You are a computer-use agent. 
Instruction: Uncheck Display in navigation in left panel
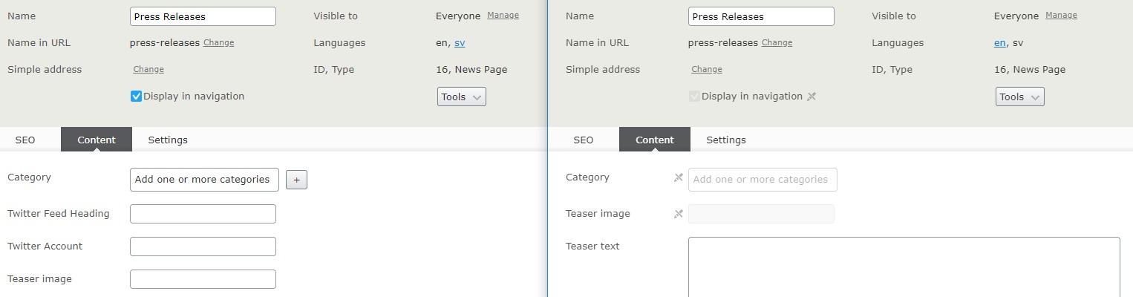136,97
